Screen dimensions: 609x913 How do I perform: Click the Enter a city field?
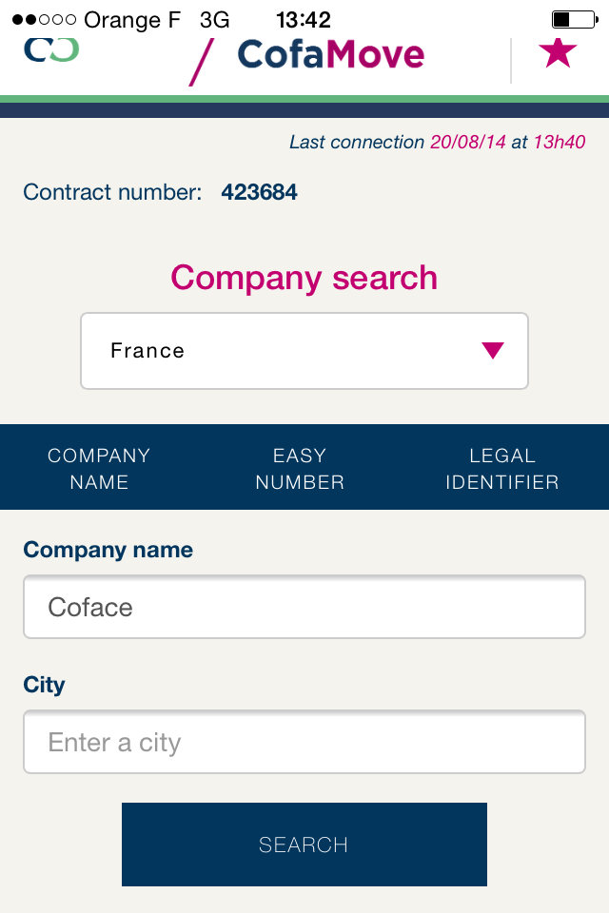click(x=304, y=742)
